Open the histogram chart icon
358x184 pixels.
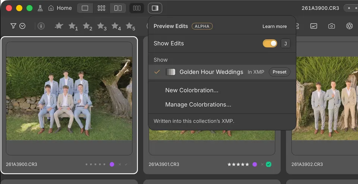point(314,26)
